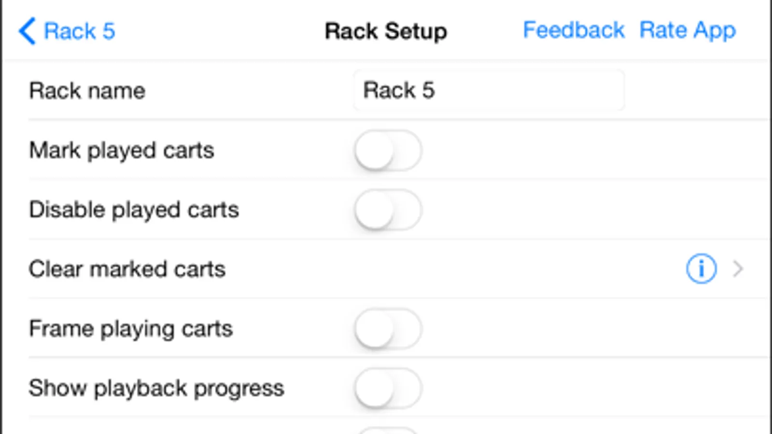Show info for Clear marked carts
Image resolution: width=772 pixels, height=434 pixels.
coord(701,269)
